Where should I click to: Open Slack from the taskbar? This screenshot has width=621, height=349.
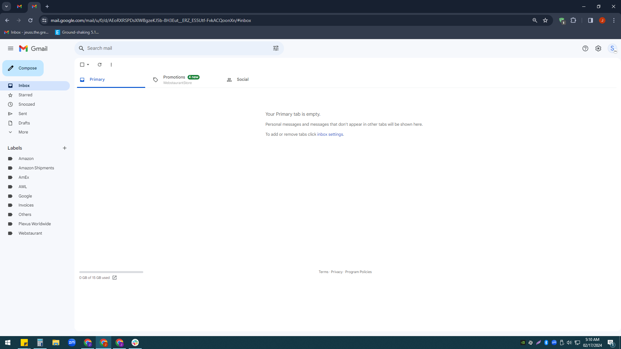click(x=135, y=343)
